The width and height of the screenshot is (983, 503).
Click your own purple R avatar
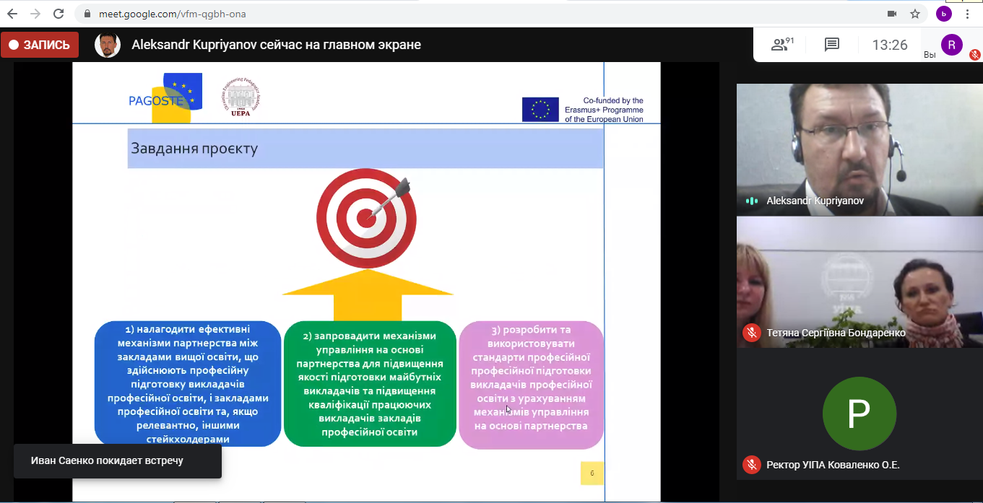click(x=952, y=45)
